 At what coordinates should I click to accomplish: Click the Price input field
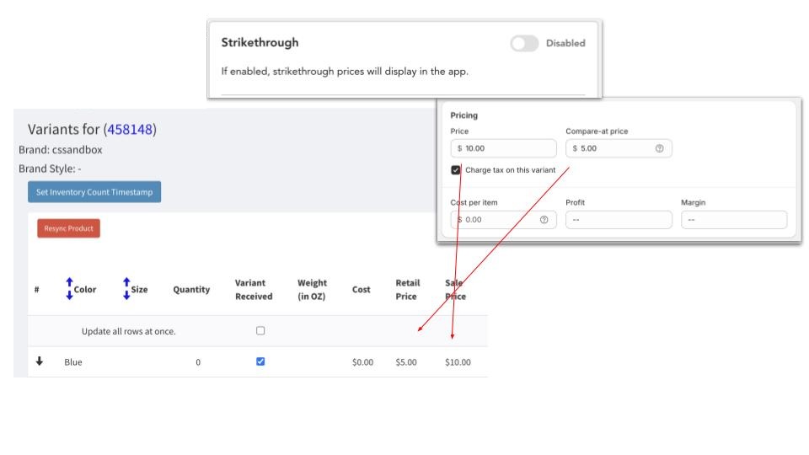pyautogui.click(x=504, y=148)
